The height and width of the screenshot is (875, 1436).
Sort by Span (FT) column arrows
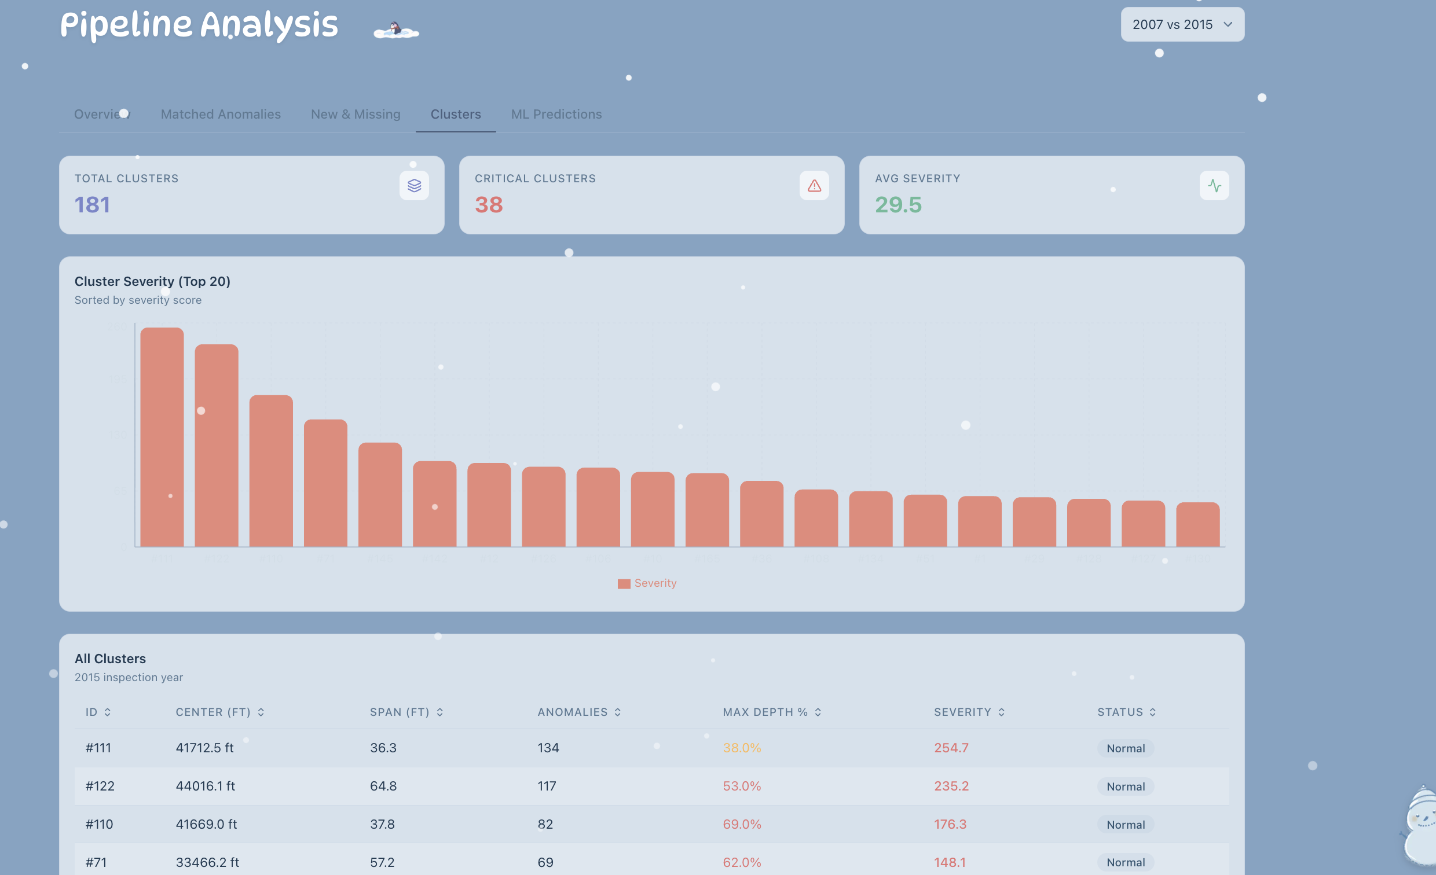pyautogui.click(x=439, y=712)
